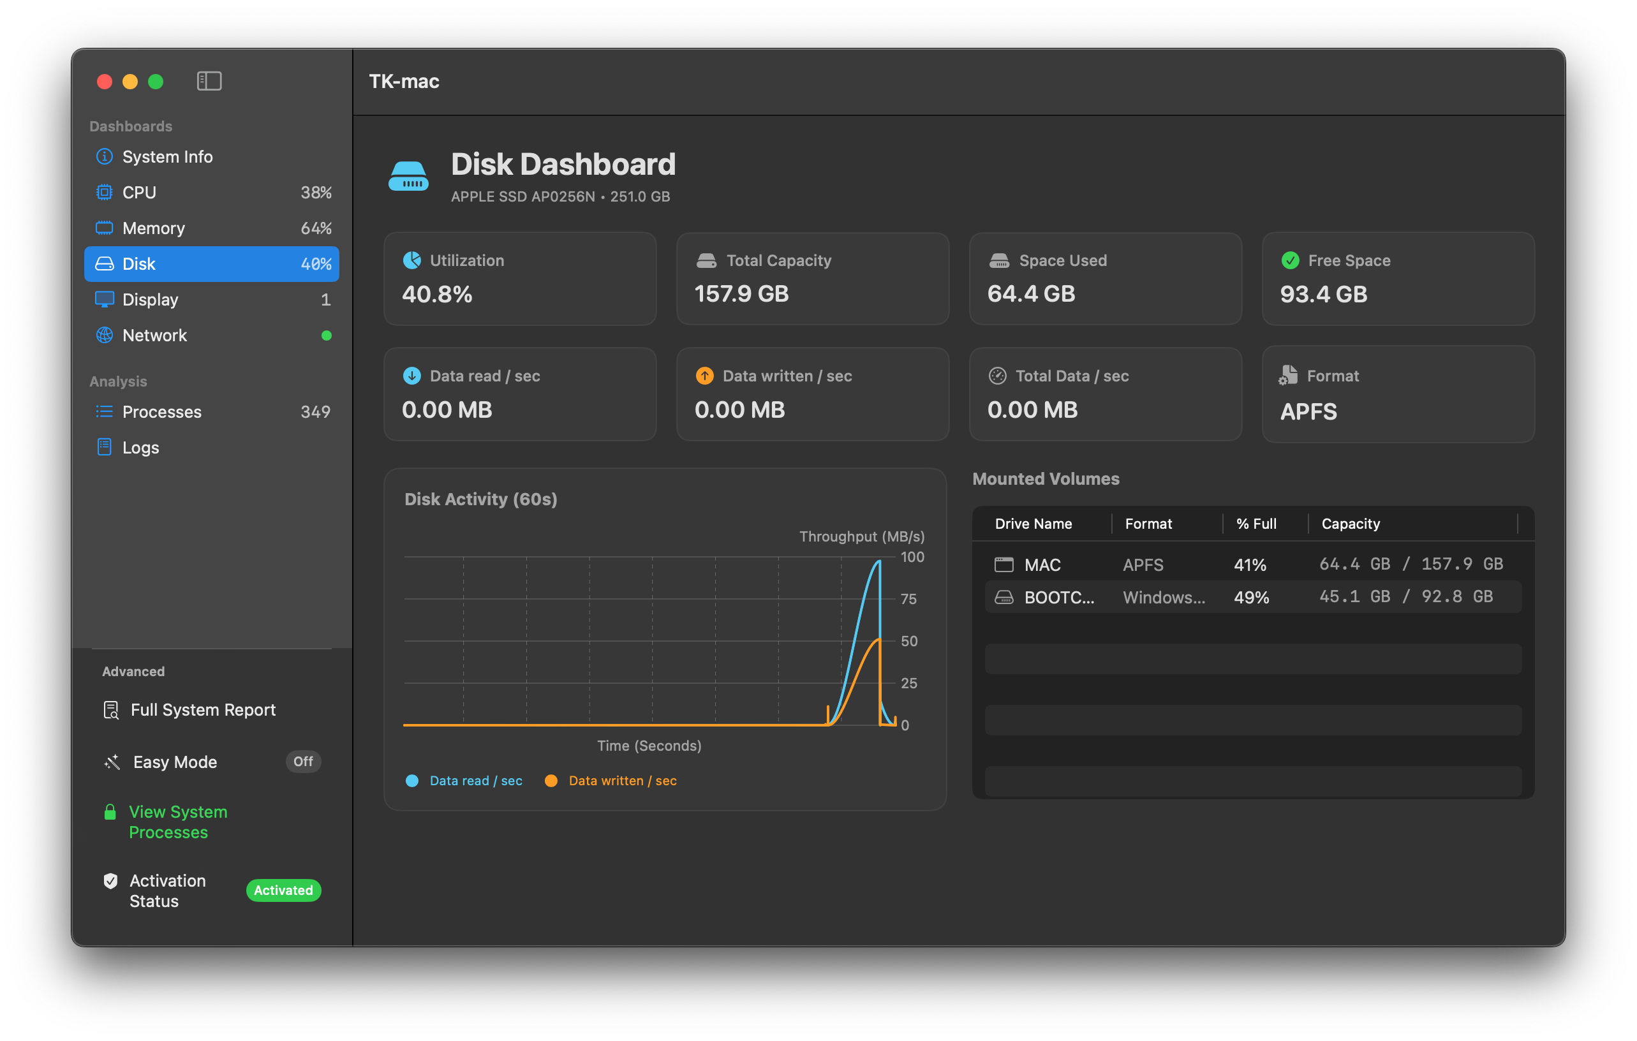
Task: Click the View System Processes link
Action: 179,822
